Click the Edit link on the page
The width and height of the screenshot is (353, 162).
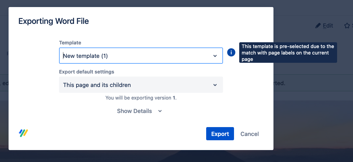point(328,26)
